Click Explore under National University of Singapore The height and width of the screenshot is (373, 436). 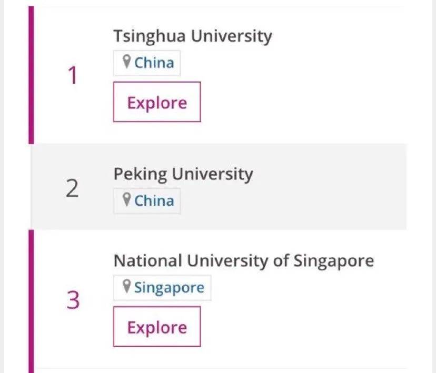[156, 327]
